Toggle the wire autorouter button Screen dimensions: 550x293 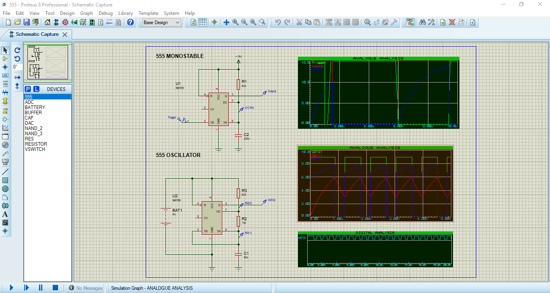410,23
